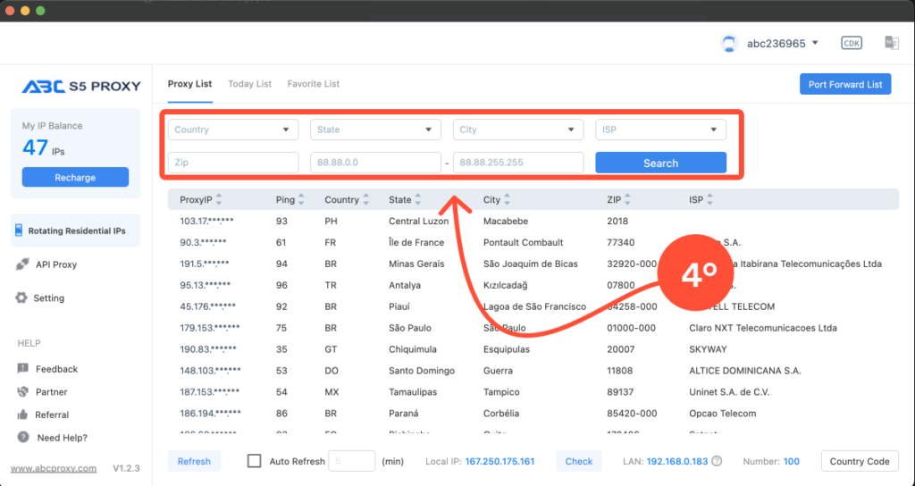Open the ISP dropdown filter
The width and height of the screenshot is (915, 486).
tap(660, 130)
